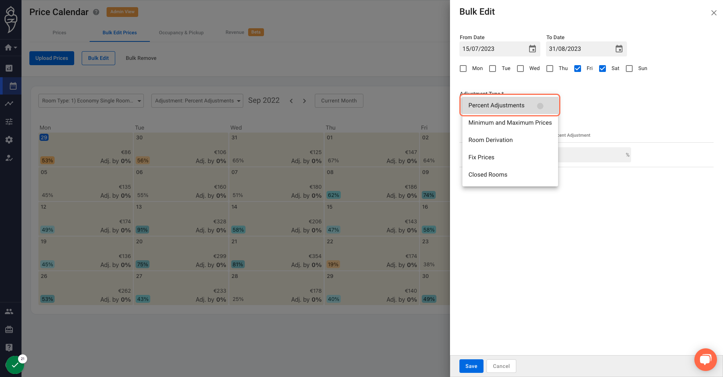723x377 pixels.
Task: Close the Bulk Edit panel
Action: click(714, 13)
